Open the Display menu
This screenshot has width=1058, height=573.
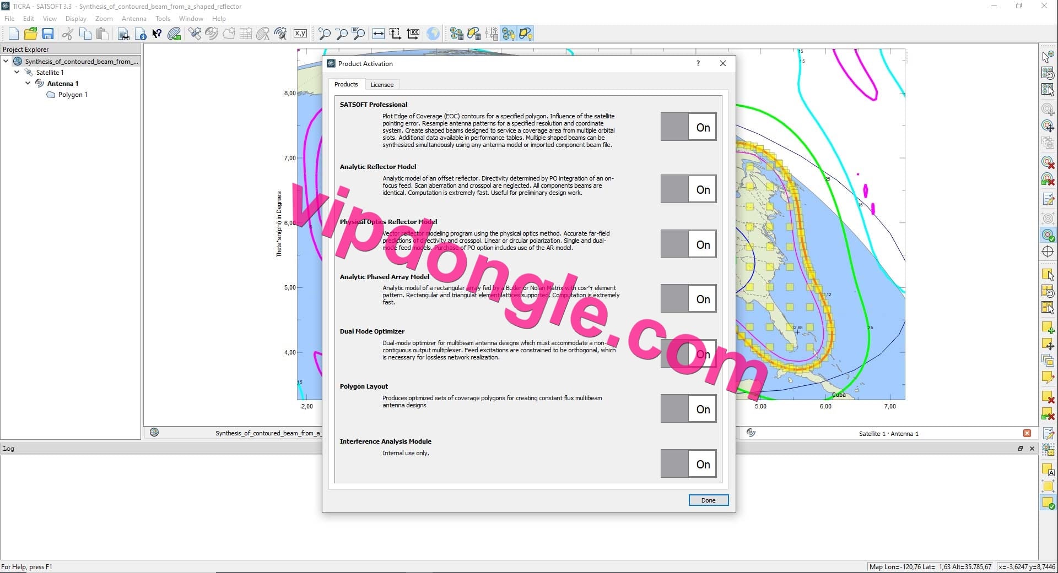point(76,18)
